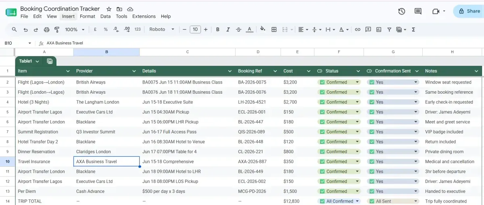This screenshot has height=205, width=484.
Task: Insert a chart from the toolbar
Action: [379, 29]
